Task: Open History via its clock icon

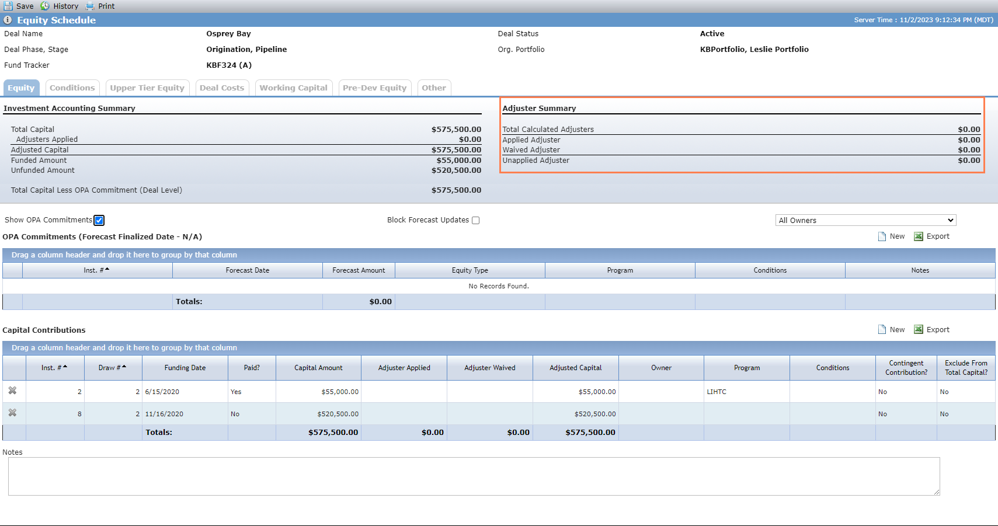Action: coord(45,6)
